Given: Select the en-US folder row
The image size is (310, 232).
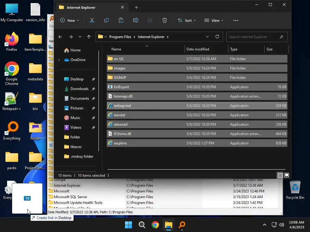Looking at the screenshot, I should coord(197,59).
